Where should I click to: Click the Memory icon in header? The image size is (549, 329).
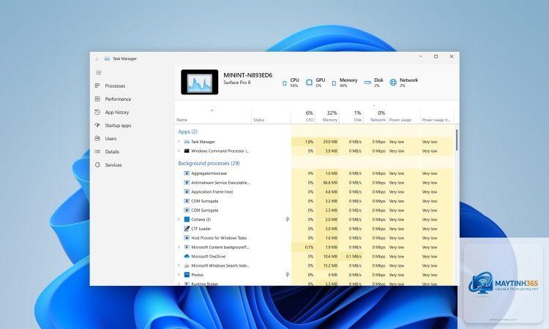(334, 83)
